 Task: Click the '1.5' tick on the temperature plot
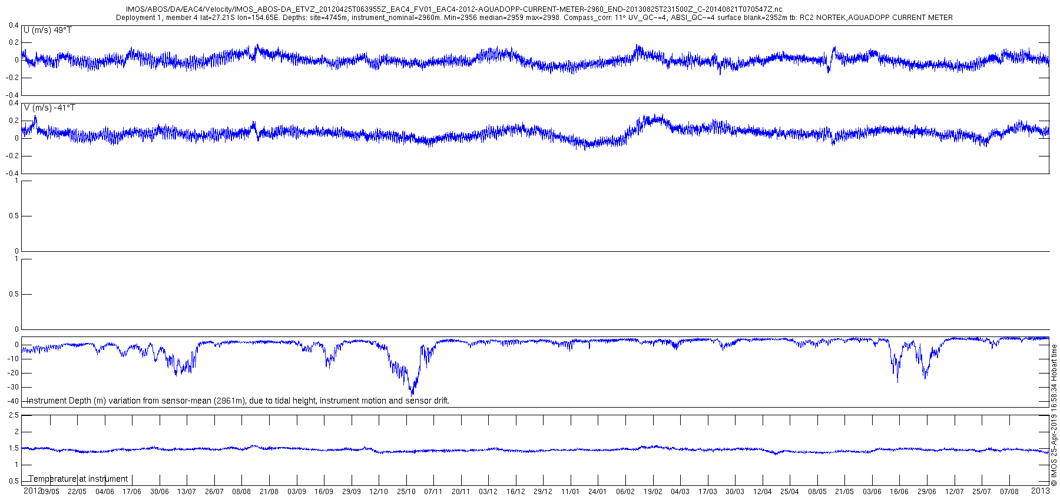(14, 448)
